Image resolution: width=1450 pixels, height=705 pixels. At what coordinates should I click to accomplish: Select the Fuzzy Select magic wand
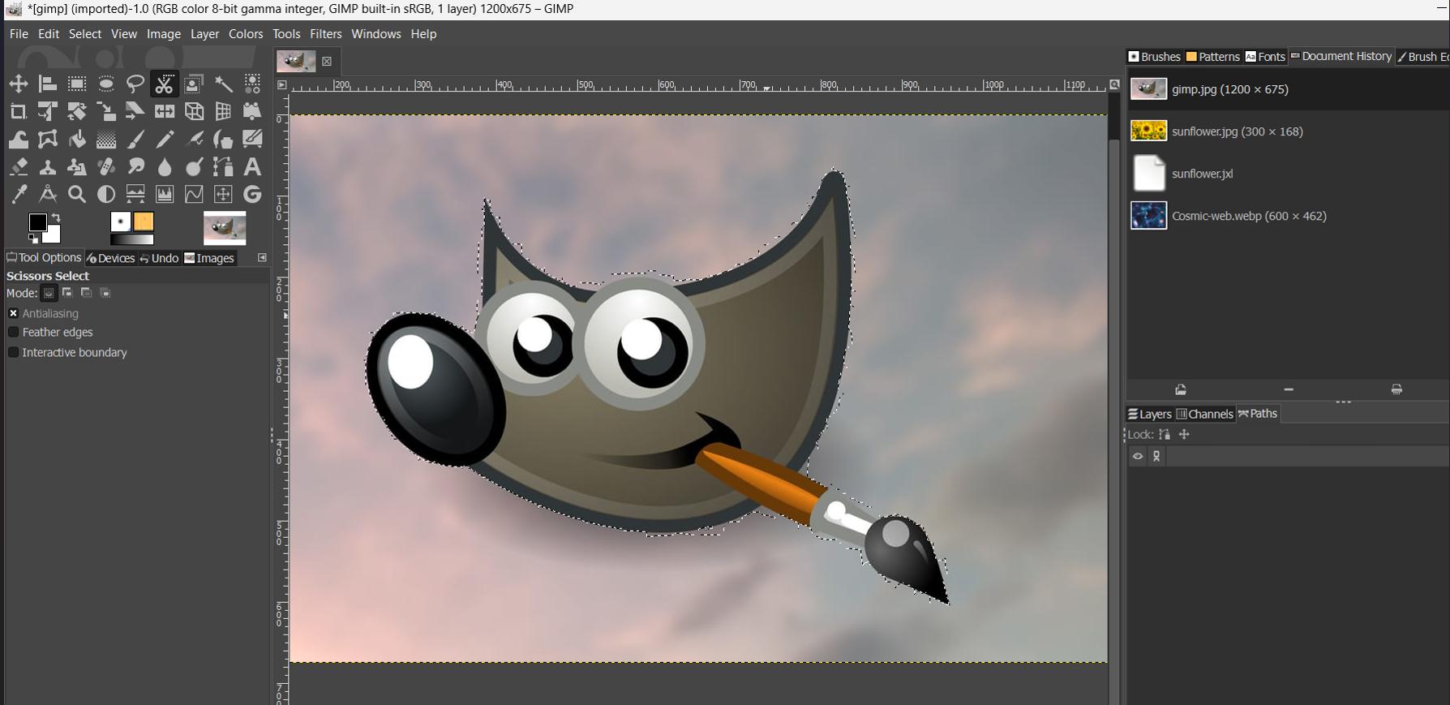223,84
